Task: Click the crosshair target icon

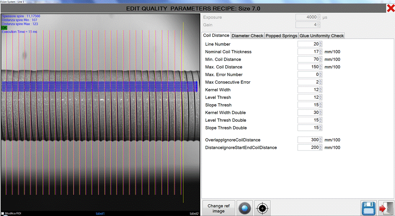Action: point(263,208)
